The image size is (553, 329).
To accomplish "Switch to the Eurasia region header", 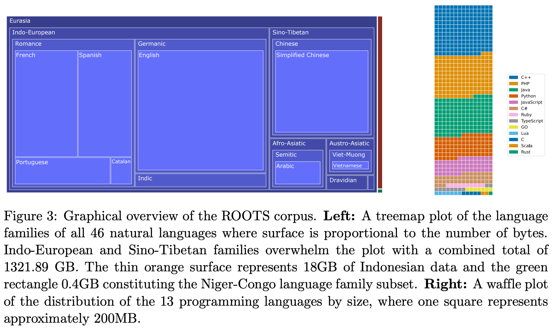I will click(x=20, y=21).
